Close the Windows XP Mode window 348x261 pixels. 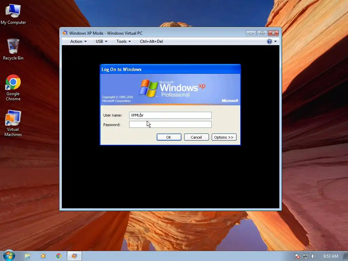point(274,33)
